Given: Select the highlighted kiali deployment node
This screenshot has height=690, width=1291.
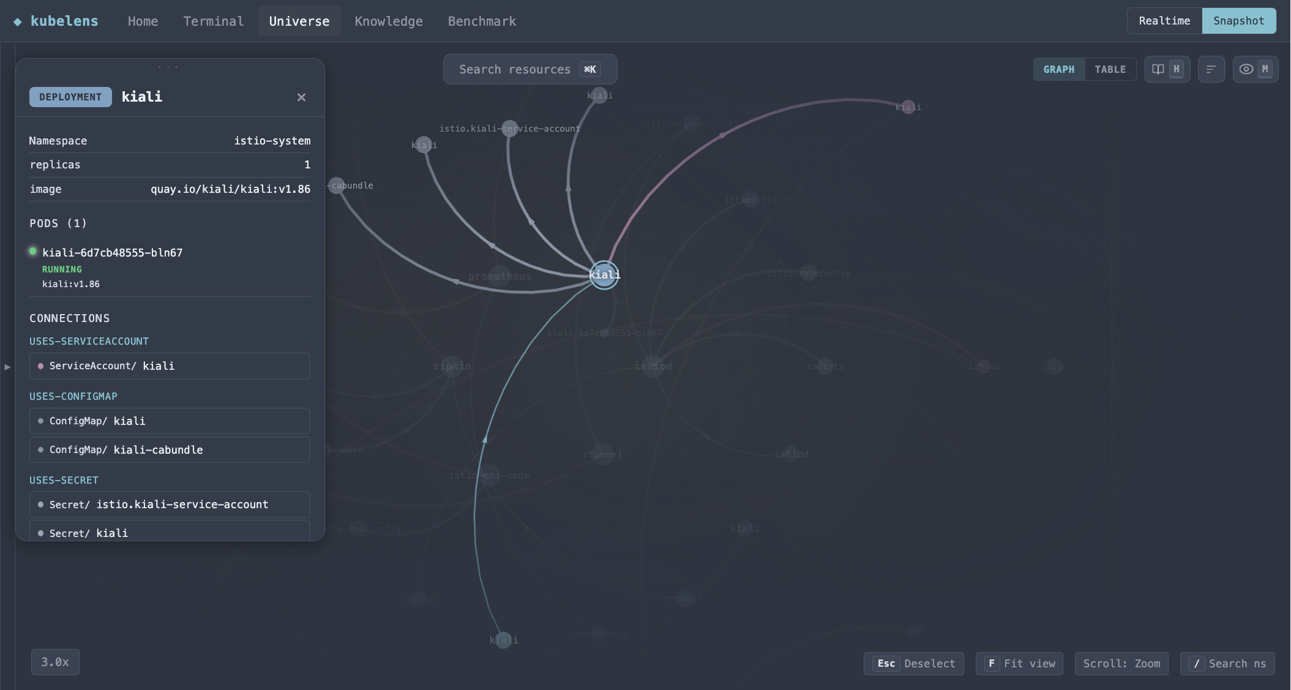Looking at the screenshot, I should 604,275.
